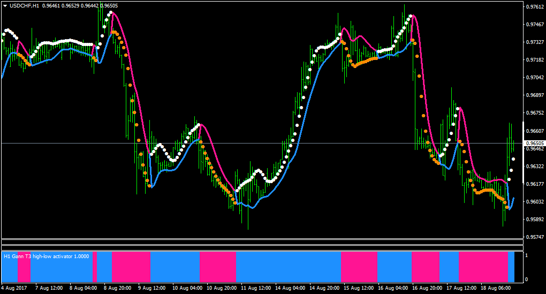
Task: Select the 0.97042 price level on the scale
Action: coord(535,78)
